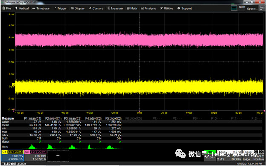
Task: Click the Spectr button
Action: tap(252, 9)
